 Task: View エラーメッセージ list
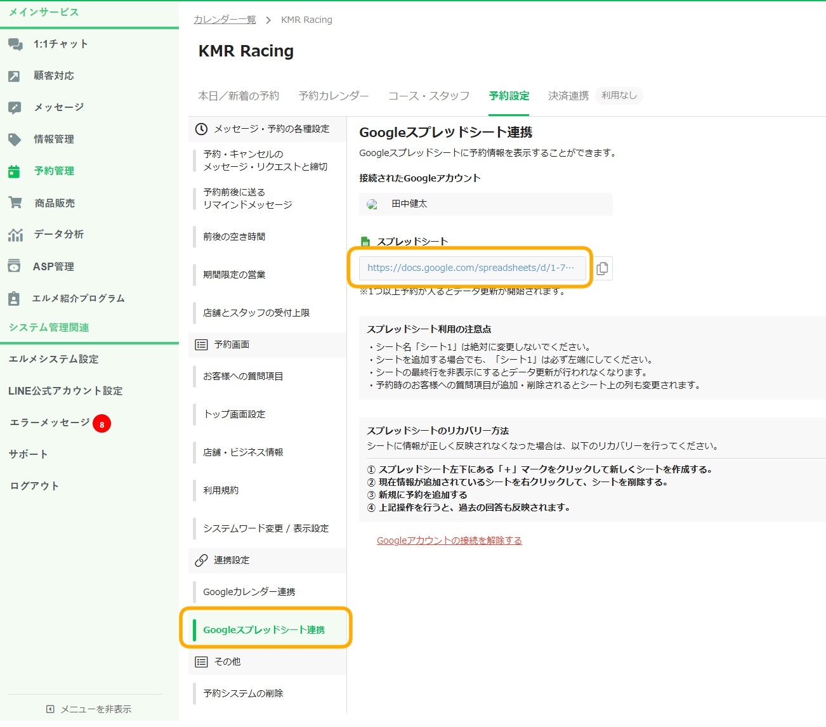pyautogui.click(x=49, y=422)
